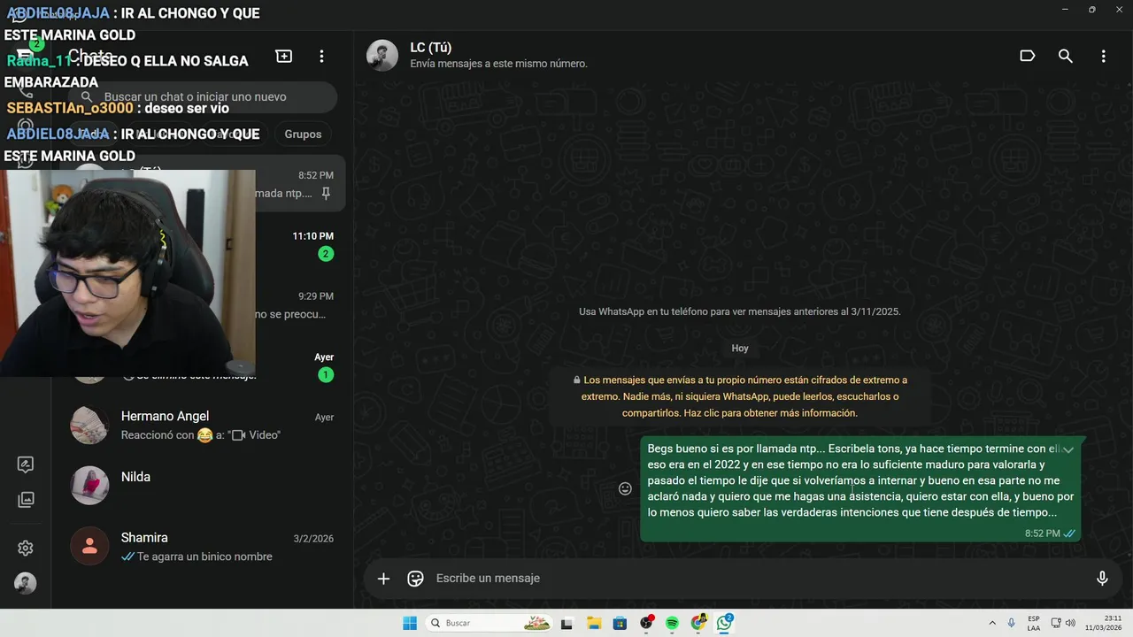This screenshot has width=1133, height=637.
Task: Expand hidden system tray icons
Action: coord(991,623)
